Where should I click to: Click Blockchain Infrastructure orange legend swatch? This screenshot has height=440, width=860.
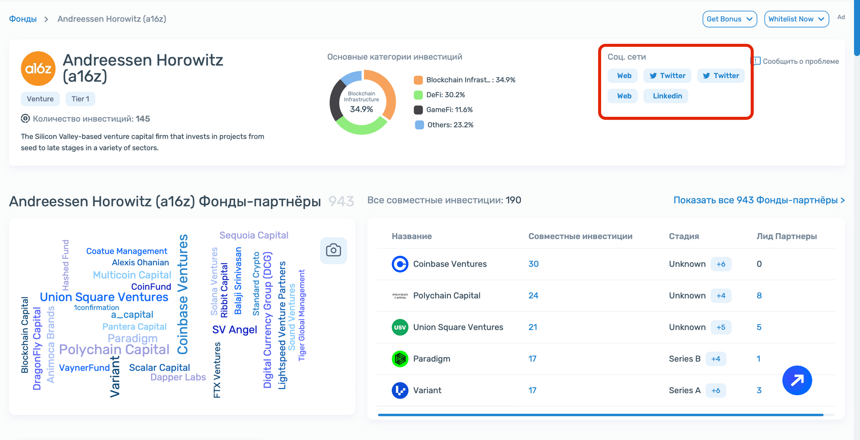pos(418,80)
